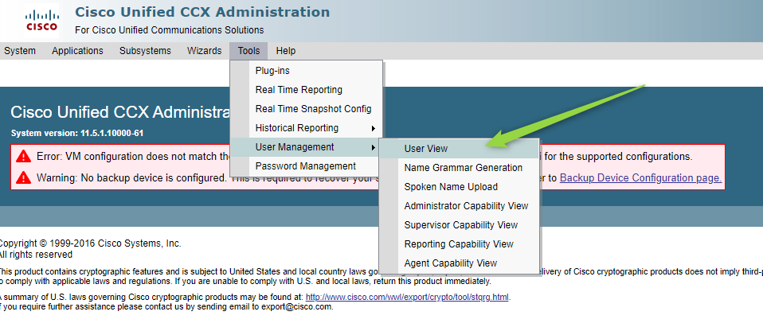This screenshot has height=331, width=763.
Task: Click the red Error warning triangle icon
Action: 23,157
